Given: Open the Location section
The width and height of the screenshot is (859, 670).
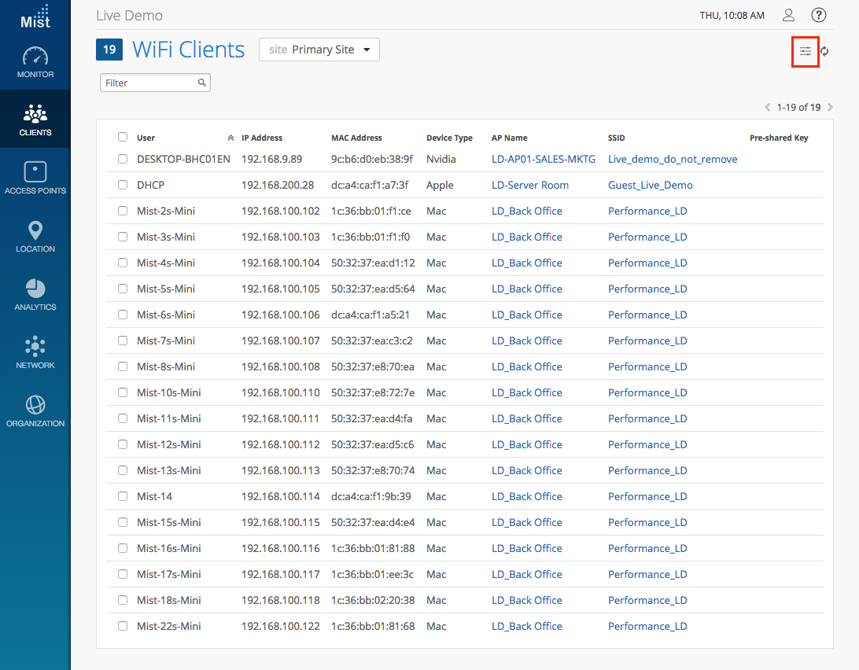Looking at the screenshot, I should coord(35,231).
